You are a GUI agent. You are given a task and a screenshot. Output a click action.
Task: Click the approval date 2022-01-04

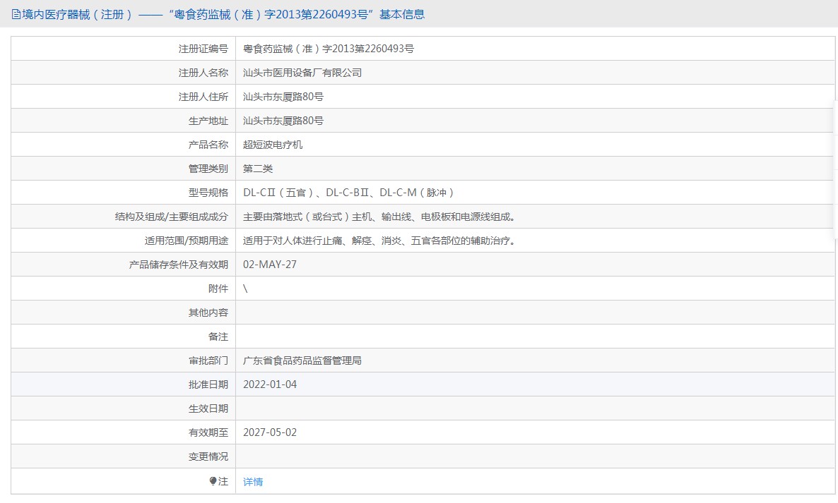(270, 384)
